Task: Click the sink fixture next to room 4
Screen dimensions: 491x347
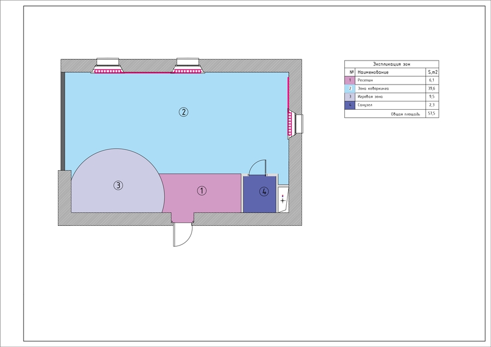Action: coord(283,200)
